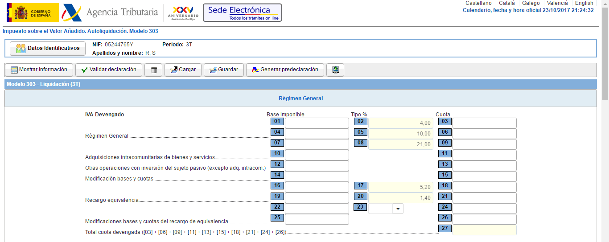Switch language to English
The image size is (609, 242).
[x=584, y=3]
